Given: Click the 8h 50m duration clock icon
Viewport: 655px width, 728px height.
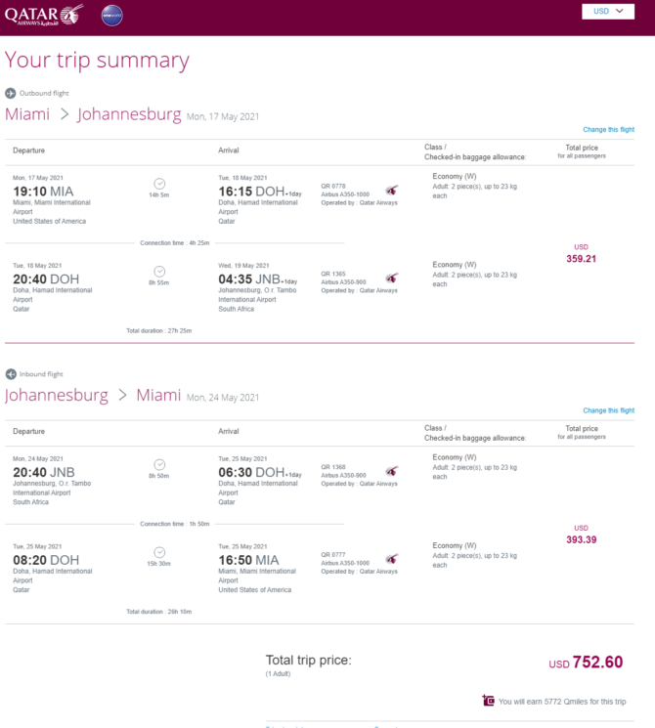Looking at the screenshot, I should click(159, 465).
